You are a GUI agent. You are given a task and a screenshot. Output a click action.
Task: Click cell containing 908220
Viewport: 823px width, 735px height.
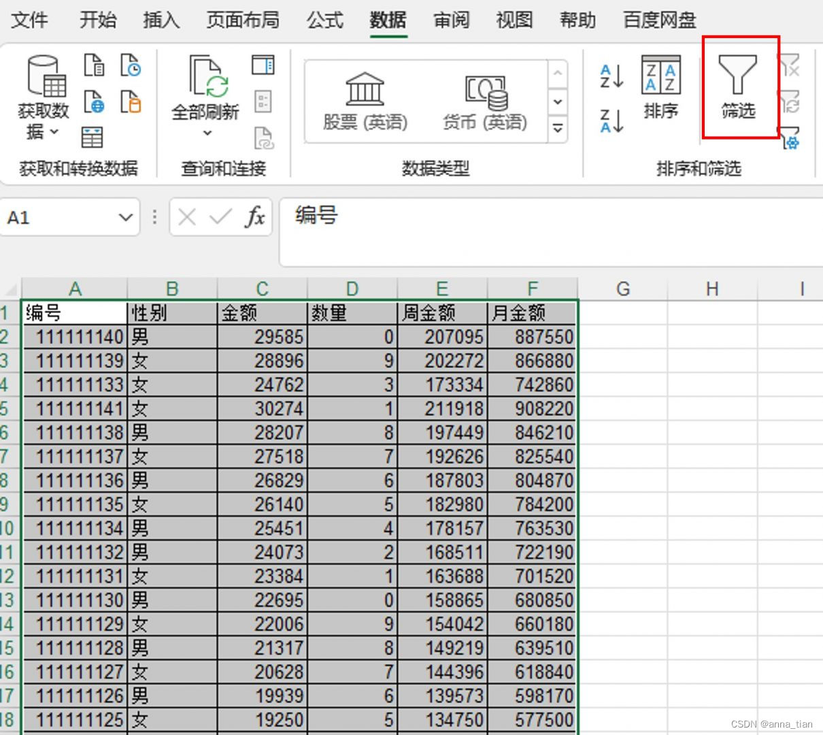point(533,408)
